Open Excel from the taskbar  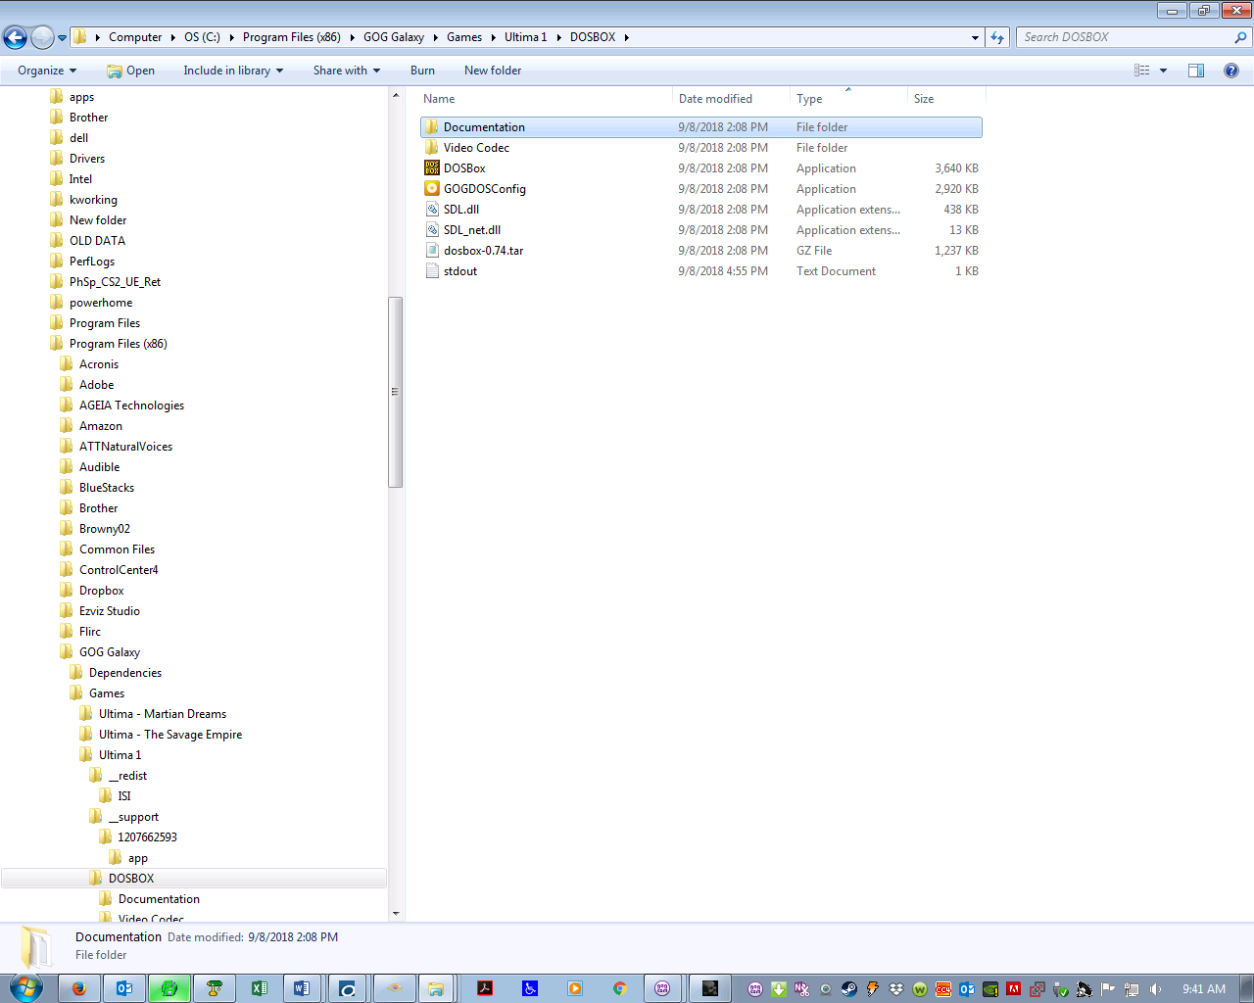260,988
